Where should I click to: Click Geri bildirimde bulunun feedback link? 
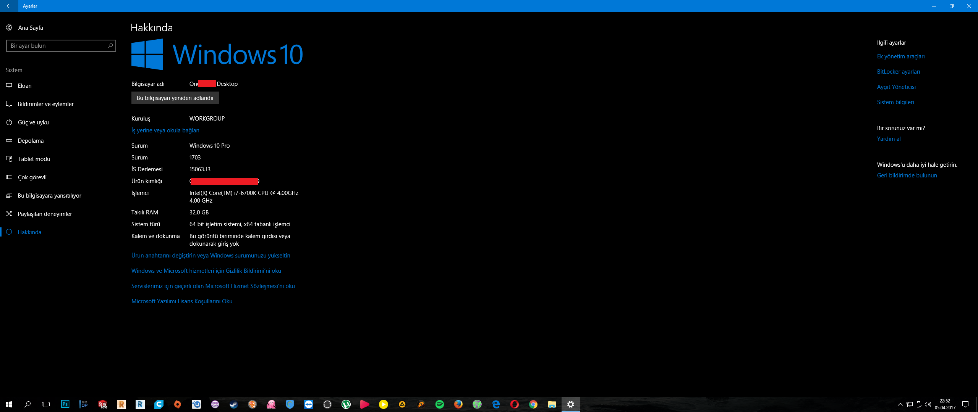(907, 175)
